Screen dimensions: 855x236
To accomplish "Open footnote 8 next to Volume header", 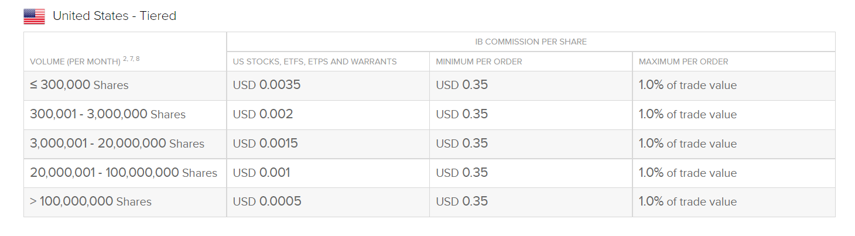I will click(138, 59).
